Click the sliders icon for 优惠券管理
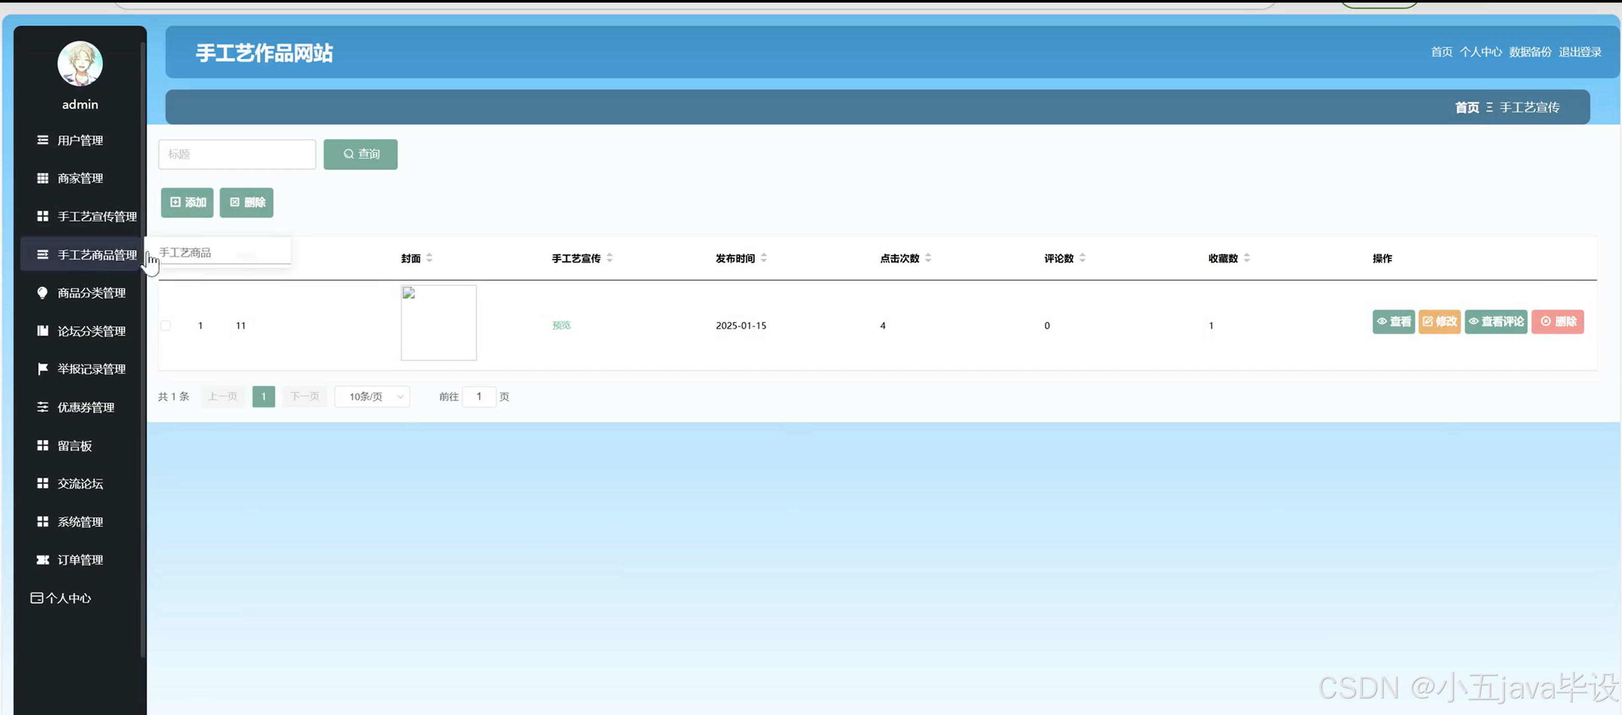Image resolution: width=1622 pixels, height=715 pixels. (x=42, y=407)
